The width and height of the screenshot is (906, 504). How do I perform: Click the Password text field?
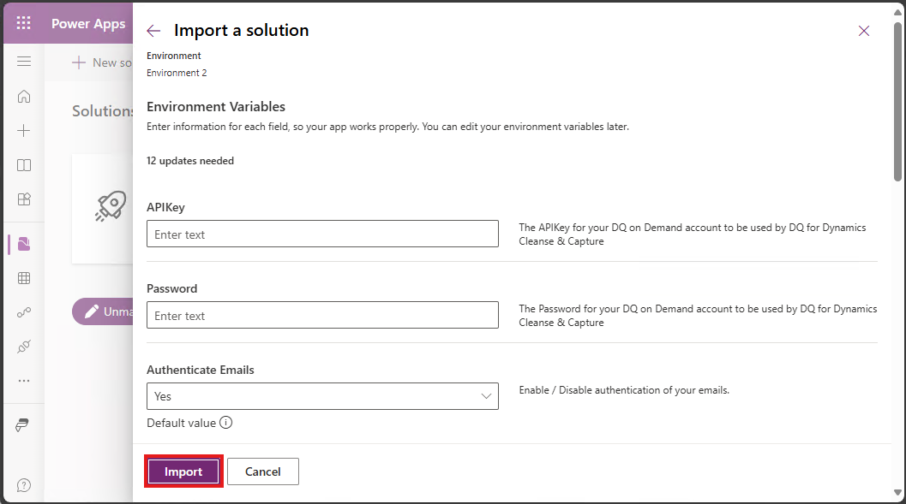pyautogui.click(x=322, y=315)
